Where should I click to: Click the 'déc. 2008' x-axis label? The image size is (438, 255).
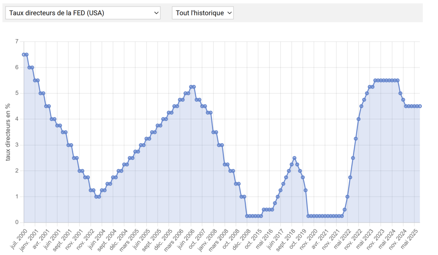[x=243, y=237]
